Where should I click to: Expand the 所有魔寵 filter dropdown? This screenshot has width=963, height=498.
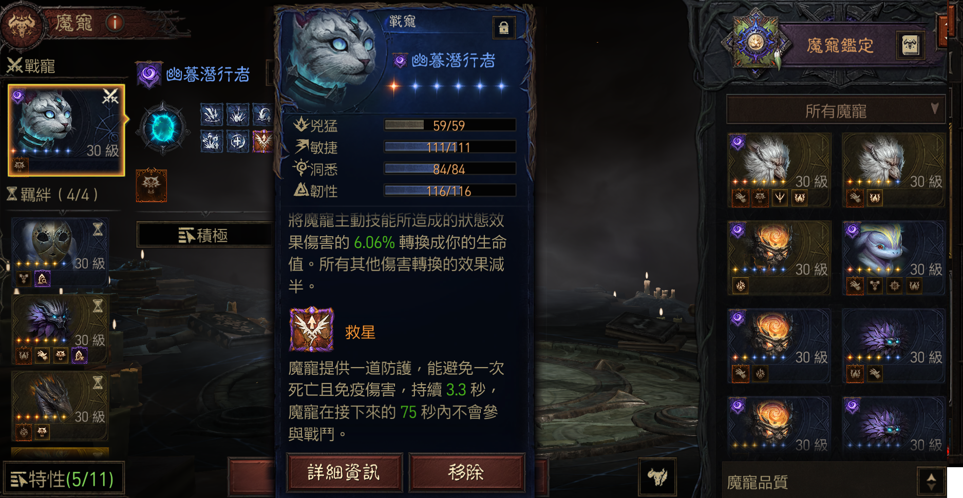(x=836, y=110)
